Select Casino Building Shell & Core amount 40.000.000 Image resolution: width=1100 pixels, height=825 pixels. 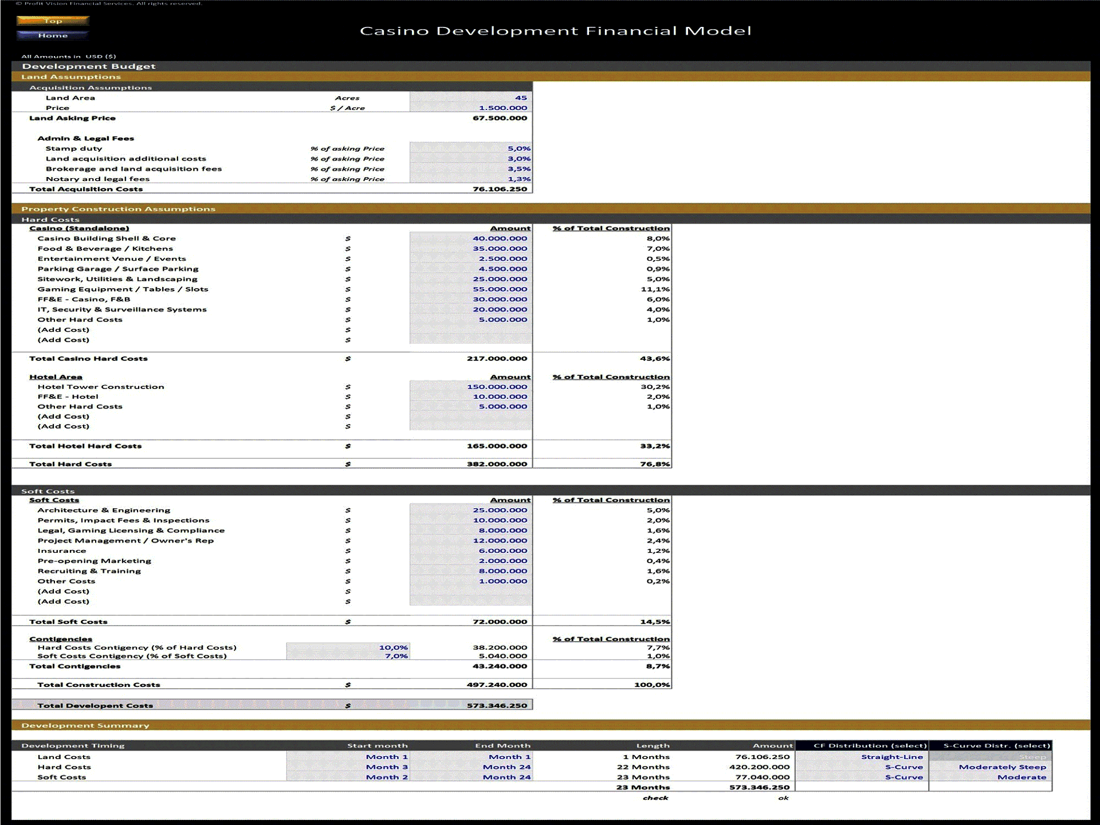470,238
